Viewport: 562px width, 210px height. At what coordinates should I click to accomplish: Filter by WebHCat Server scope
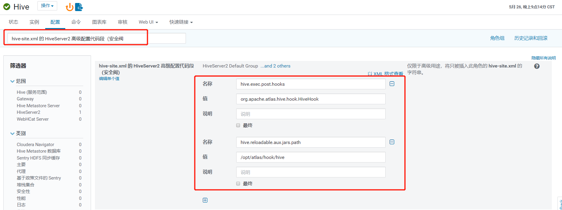33,119
